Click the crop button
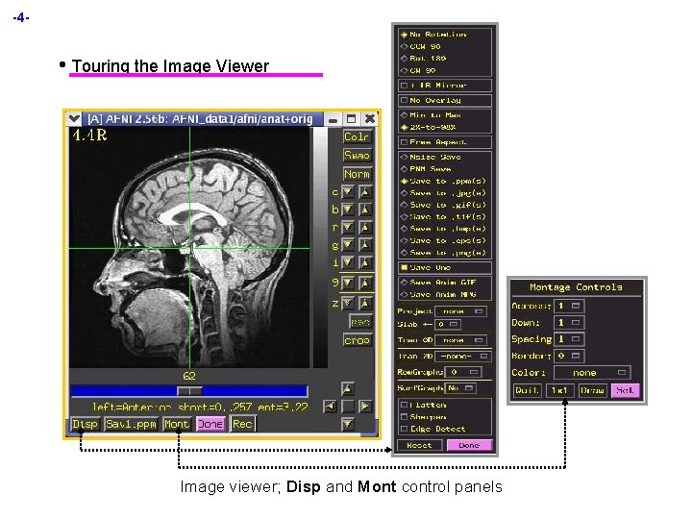The image size is (692, 519). point(357,340)
